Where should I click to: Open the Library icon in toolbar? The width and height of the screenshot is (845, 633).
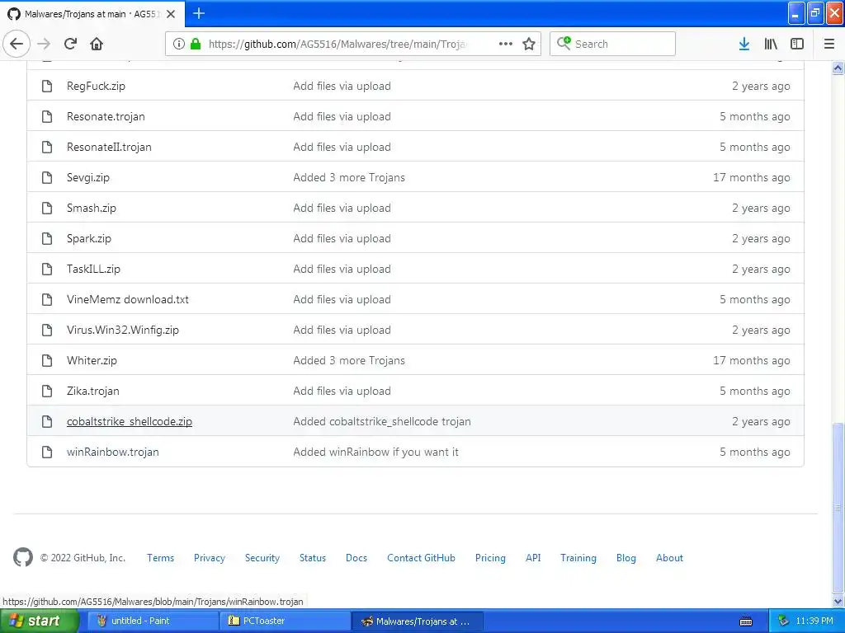click(771, 44)
